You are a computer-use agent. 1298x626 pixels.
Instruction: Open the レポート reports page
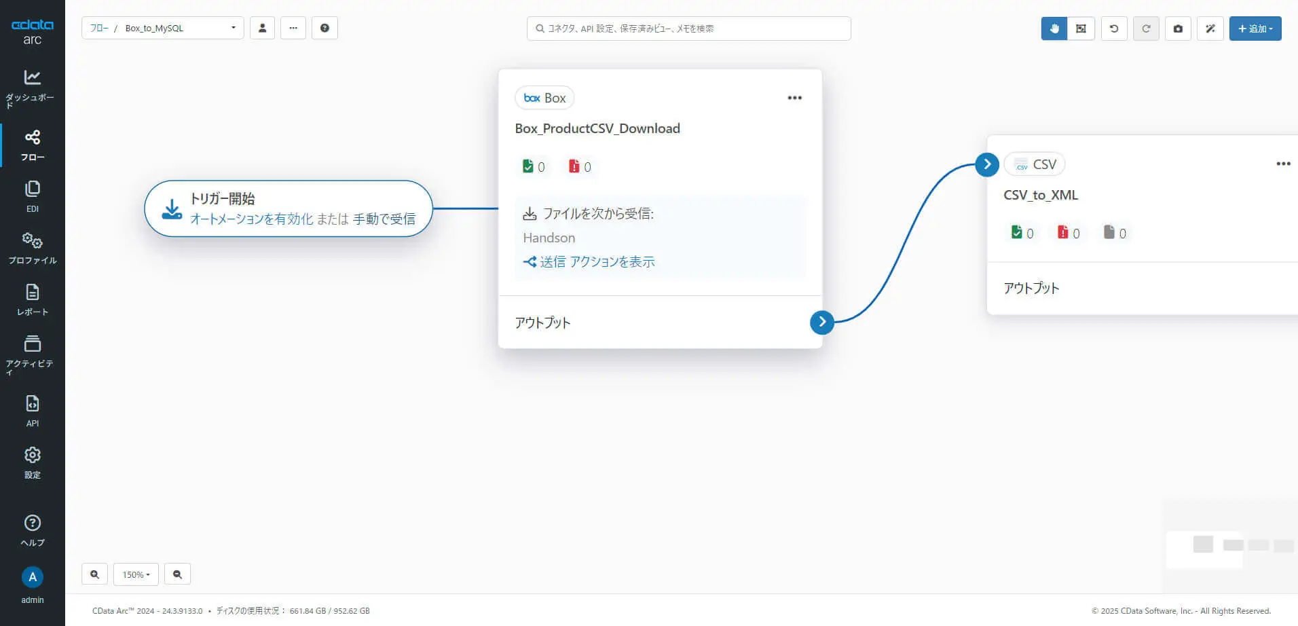32,300
